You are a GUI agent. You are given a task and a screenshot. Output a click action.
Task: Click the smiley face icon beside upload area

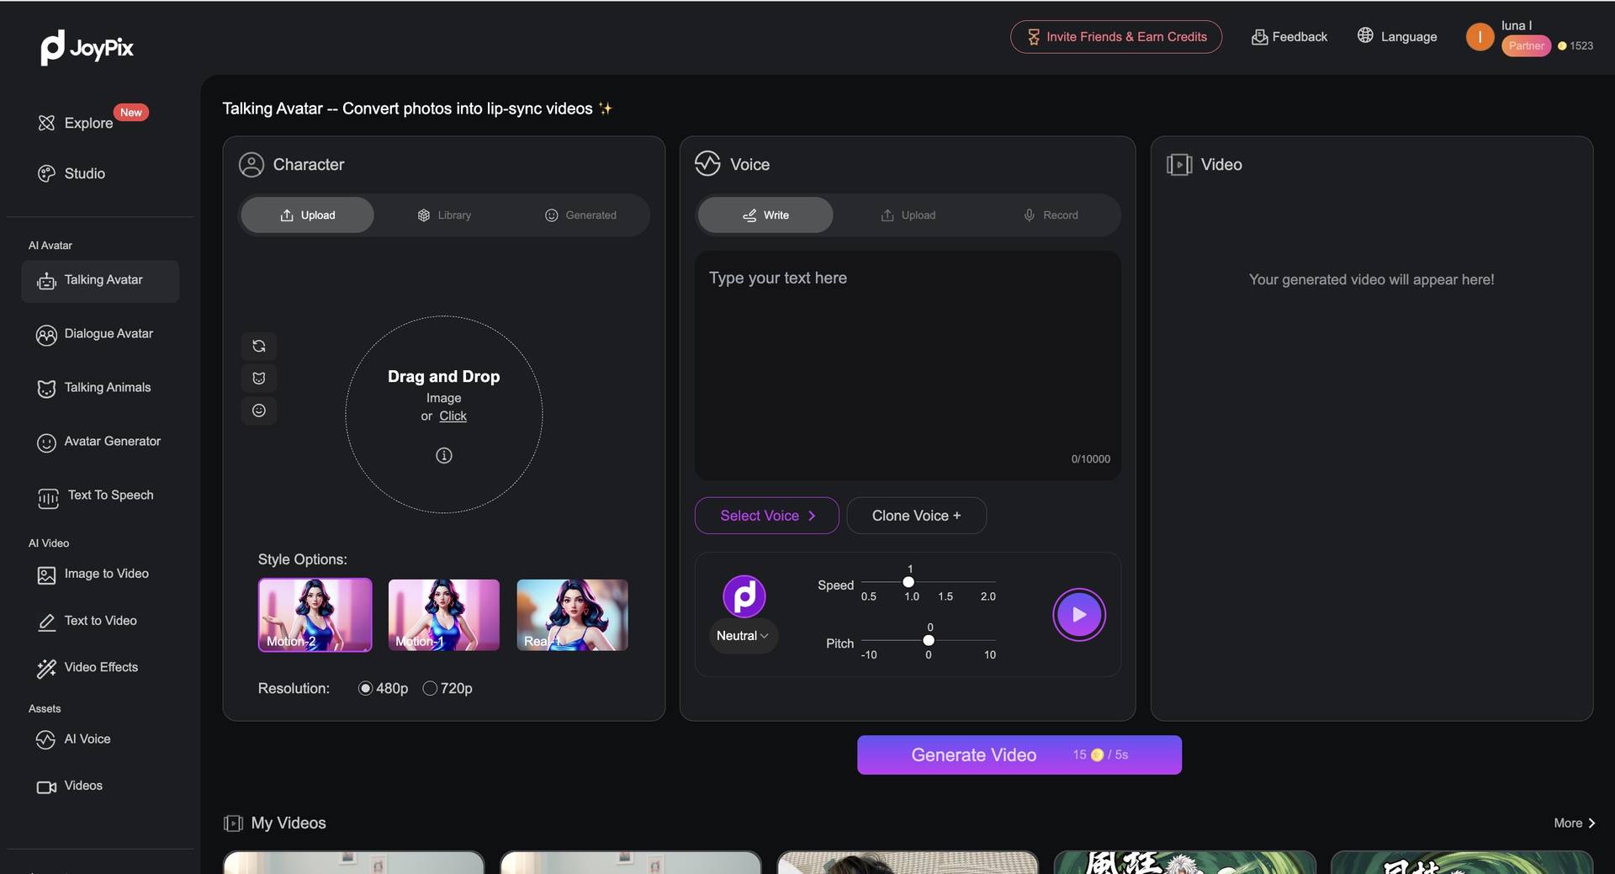click(259, 411)
